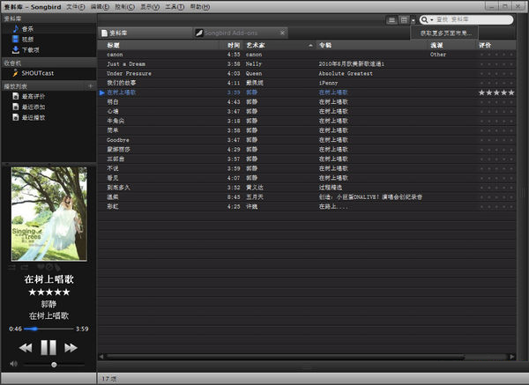Click the volume speaker icon

point(13,363)
